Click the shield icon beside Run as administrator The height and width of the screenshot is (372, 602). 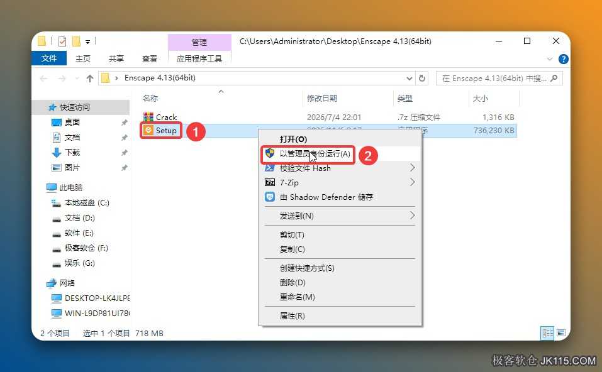[x=270, y=153]
